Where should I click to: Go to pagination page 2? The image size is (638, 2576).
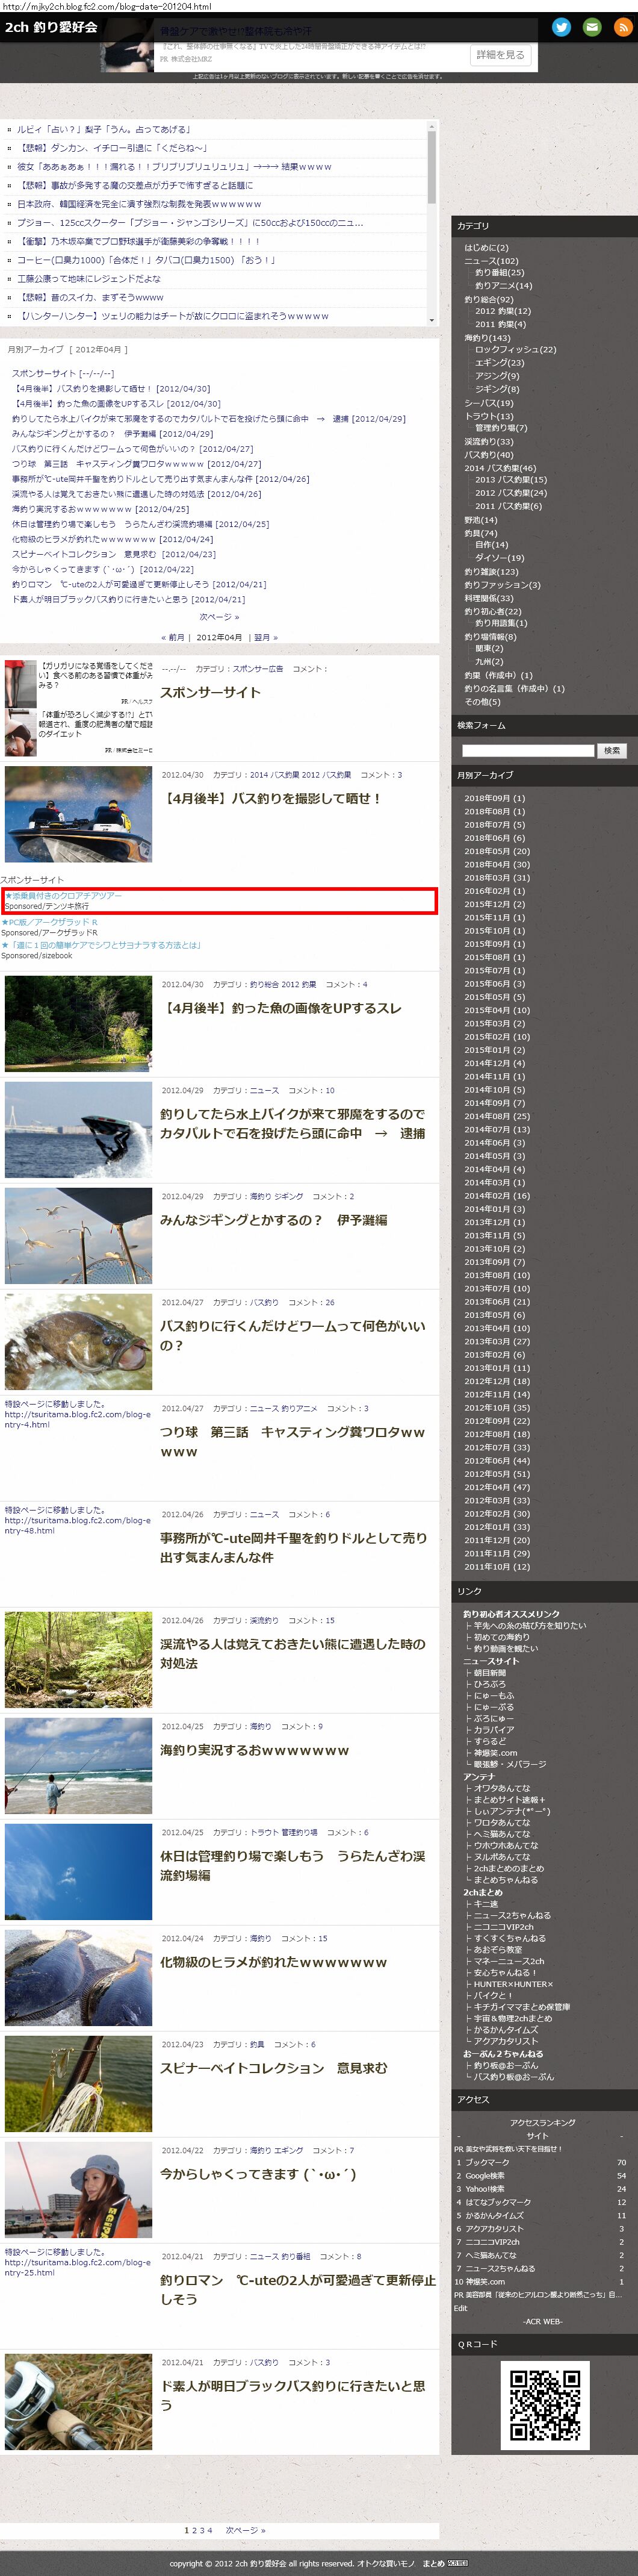[194, 2530]
